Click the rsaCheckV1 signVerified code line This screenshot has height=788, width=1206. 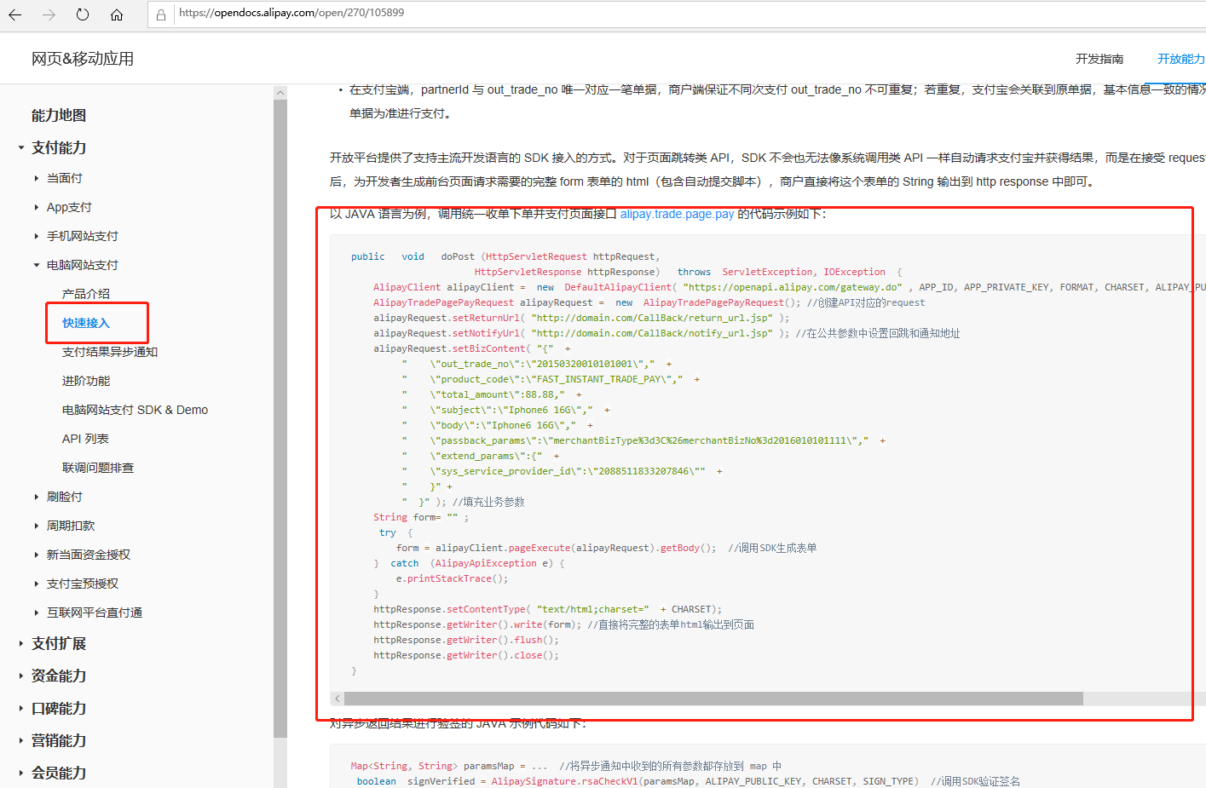click(x=688, y=781)
